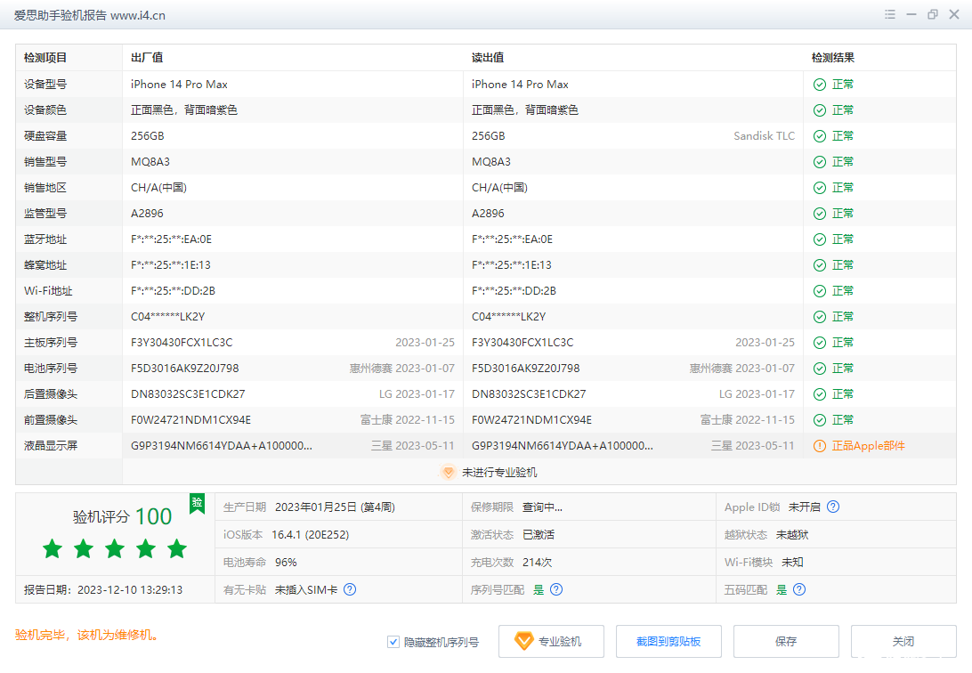Viewport: 972px width, 673px height.
Task: Click factory value A2896
Action: [x=147, y=213]
